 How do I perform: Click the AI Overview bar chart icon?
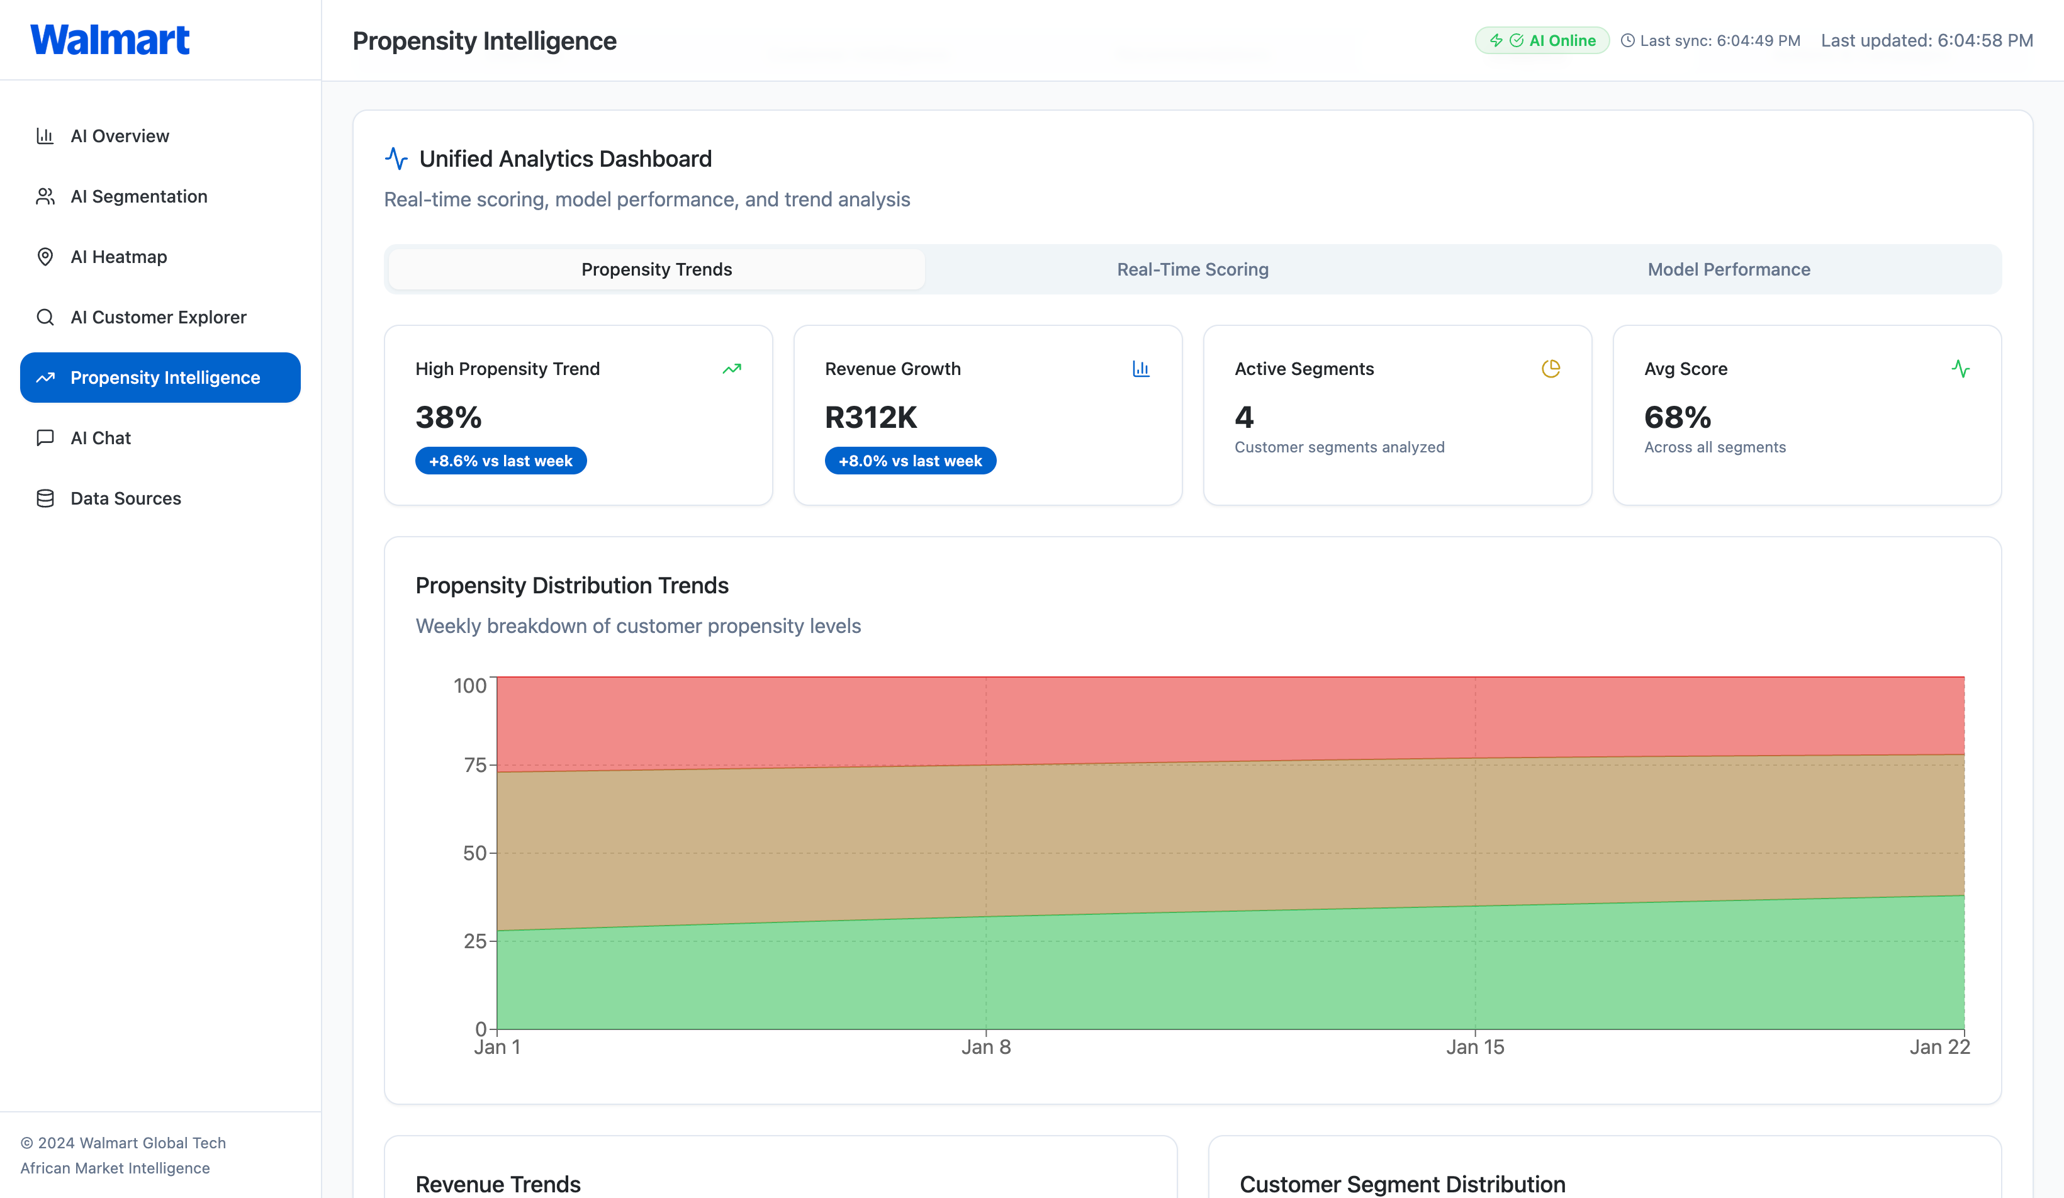click(x=45, y=136)
